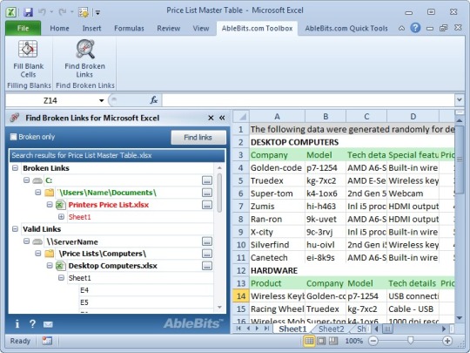Switch to the Sheet2 worksheet tab

(332, 329)
